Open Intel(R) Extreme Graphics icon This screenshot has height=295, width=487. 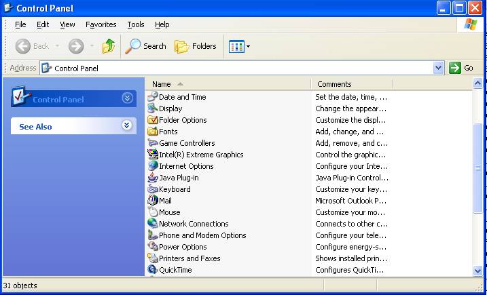(x=153, y=154)
